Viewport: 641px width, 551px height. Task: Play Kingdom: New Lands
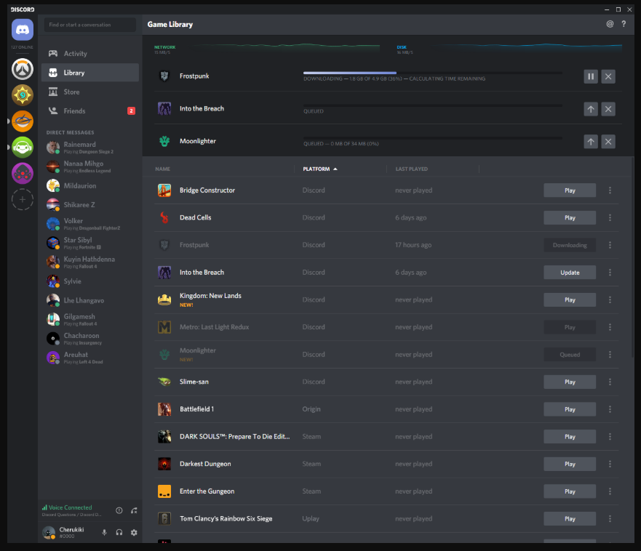tap(570, 299)
